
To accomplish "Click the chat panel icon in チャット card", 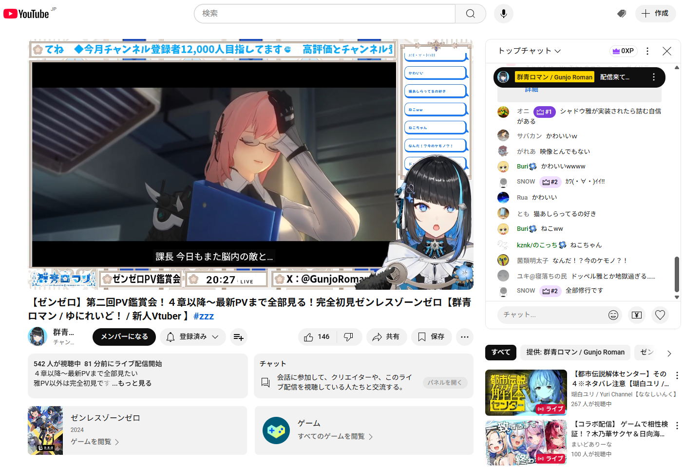I will click(x=266, y=382).
